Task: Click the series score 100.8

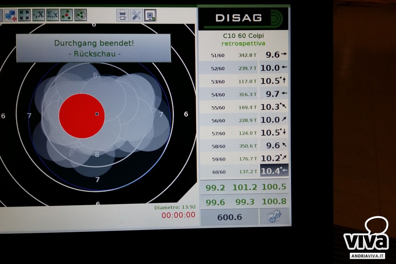Action: tap(274, 202)
